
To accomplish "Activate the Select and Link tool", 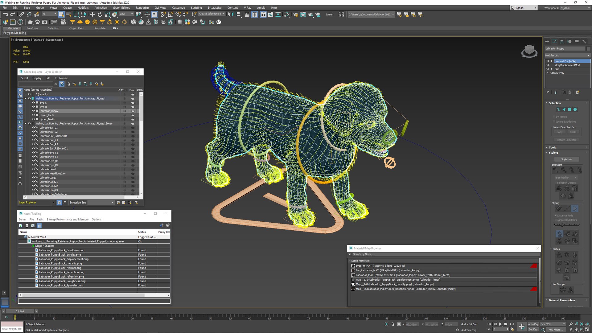I will 22,14.
